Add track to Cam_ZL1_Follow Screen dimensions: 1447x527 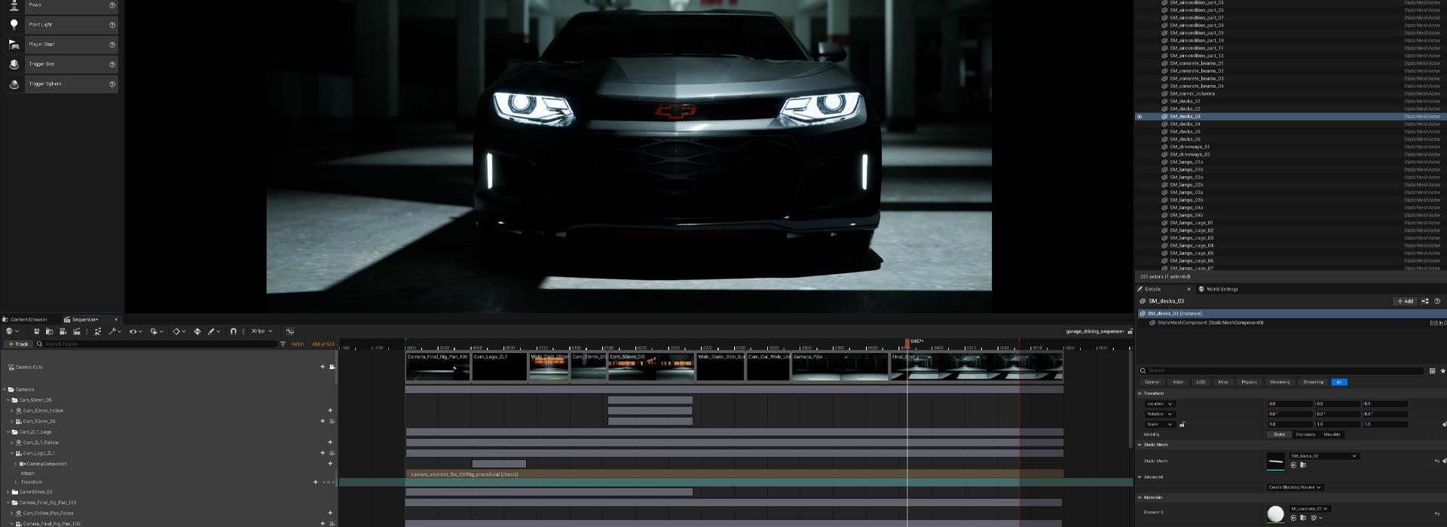(x=330, y=442)
